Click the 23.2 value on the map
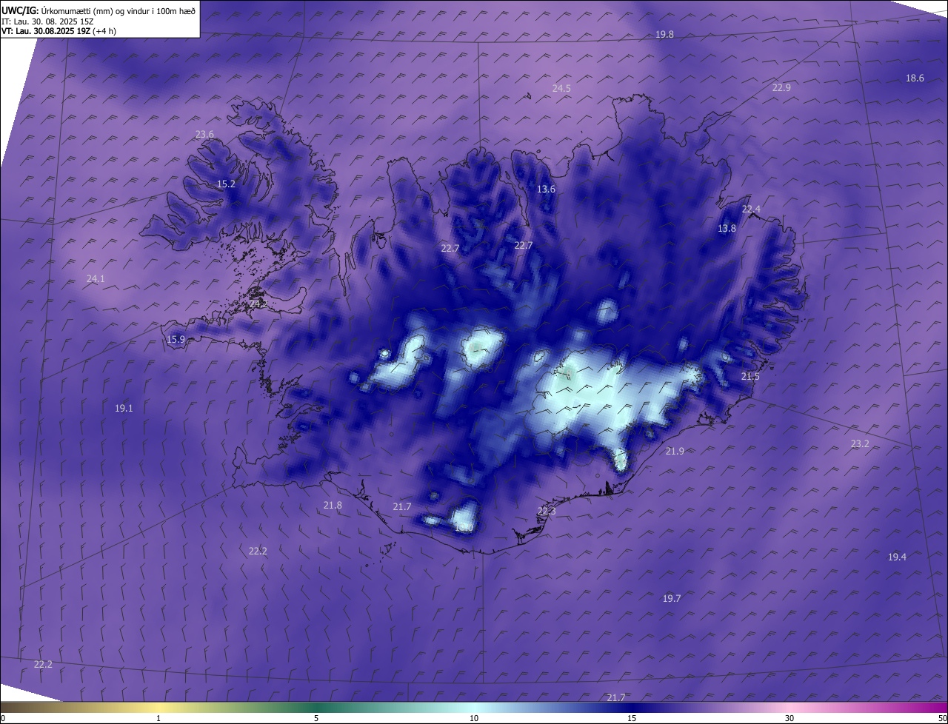The height and width of the screenshot is (724, 948). tap(860, 444)
